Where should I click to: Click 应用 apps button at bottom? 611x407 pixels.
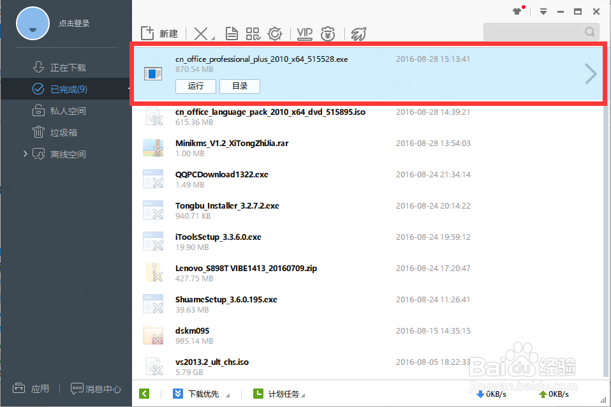coord(31,389)
